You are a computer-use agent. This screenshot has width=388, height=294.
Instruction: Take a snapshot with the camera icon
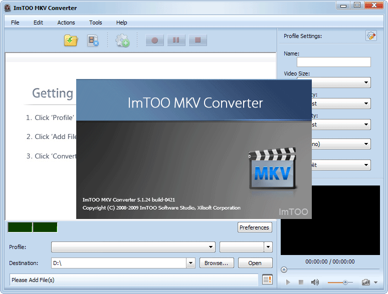pos(366,282)
